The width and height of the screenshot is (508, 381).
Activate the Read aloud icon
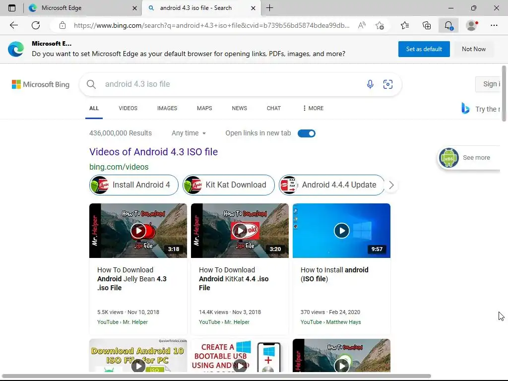tap(362, 25)
